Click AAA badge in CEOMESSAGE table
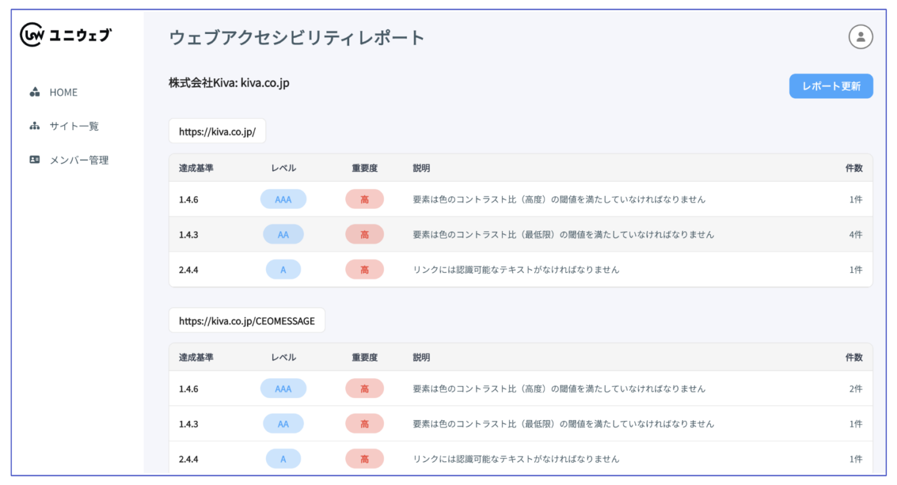 [283, 389]
